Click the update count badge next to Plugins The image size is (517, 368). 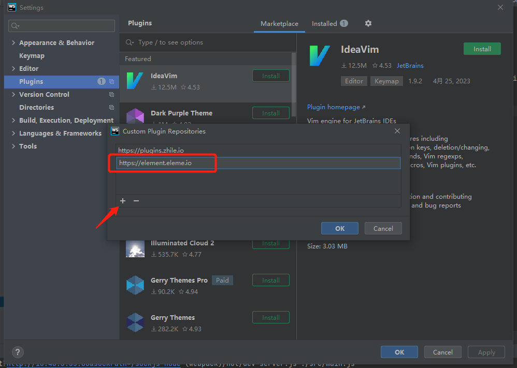(101, 81)
